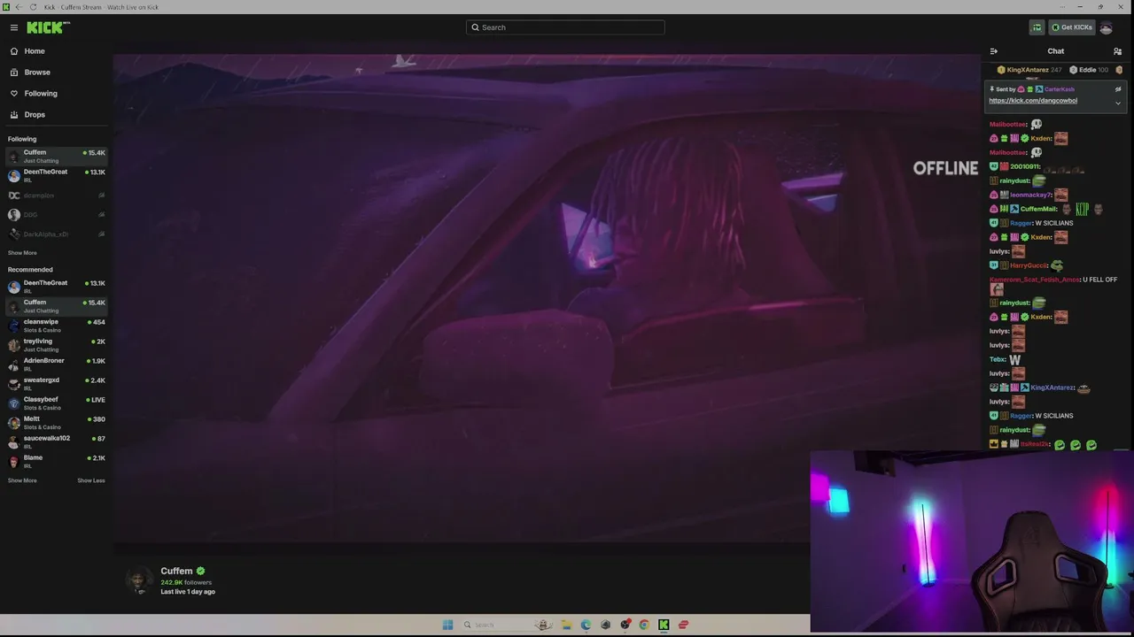1134x637 pixels.
Task: Open saucewalka102 recommended channel
Action: [x=55, y=442]
